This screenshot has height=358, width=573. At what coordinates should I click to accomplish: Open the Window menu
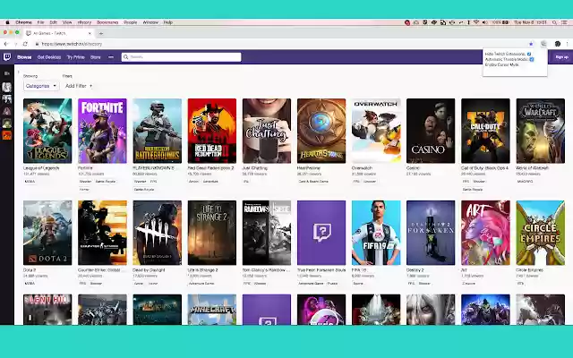pyautogui.click(x=150, y=22)
